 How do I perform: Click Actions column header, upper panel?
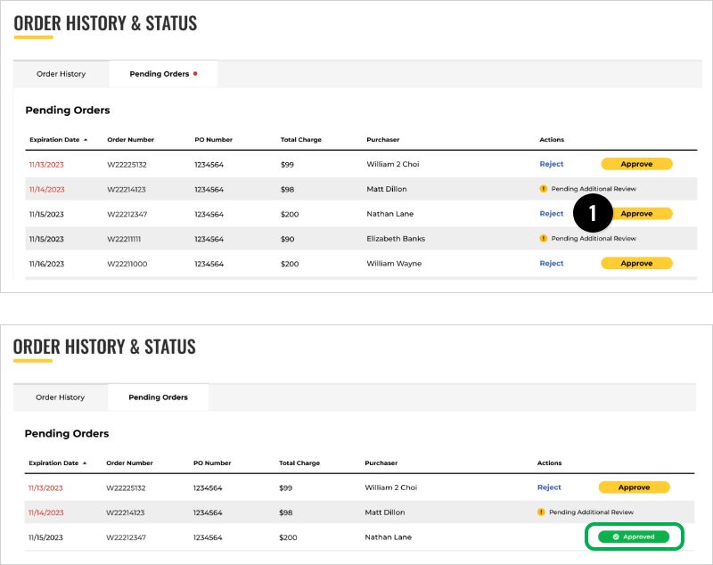pyautogui.click(x=552, y=140)
